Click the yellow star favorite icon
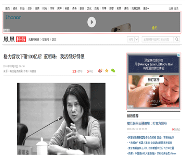This screenshot has height=158, width=185. pos(107,71)
